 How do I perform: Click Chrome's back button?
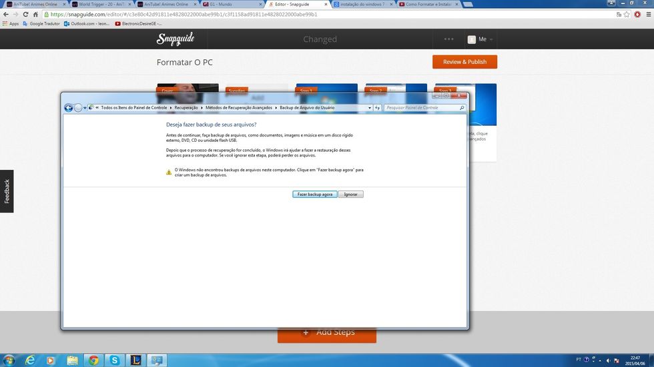point(6,14)
